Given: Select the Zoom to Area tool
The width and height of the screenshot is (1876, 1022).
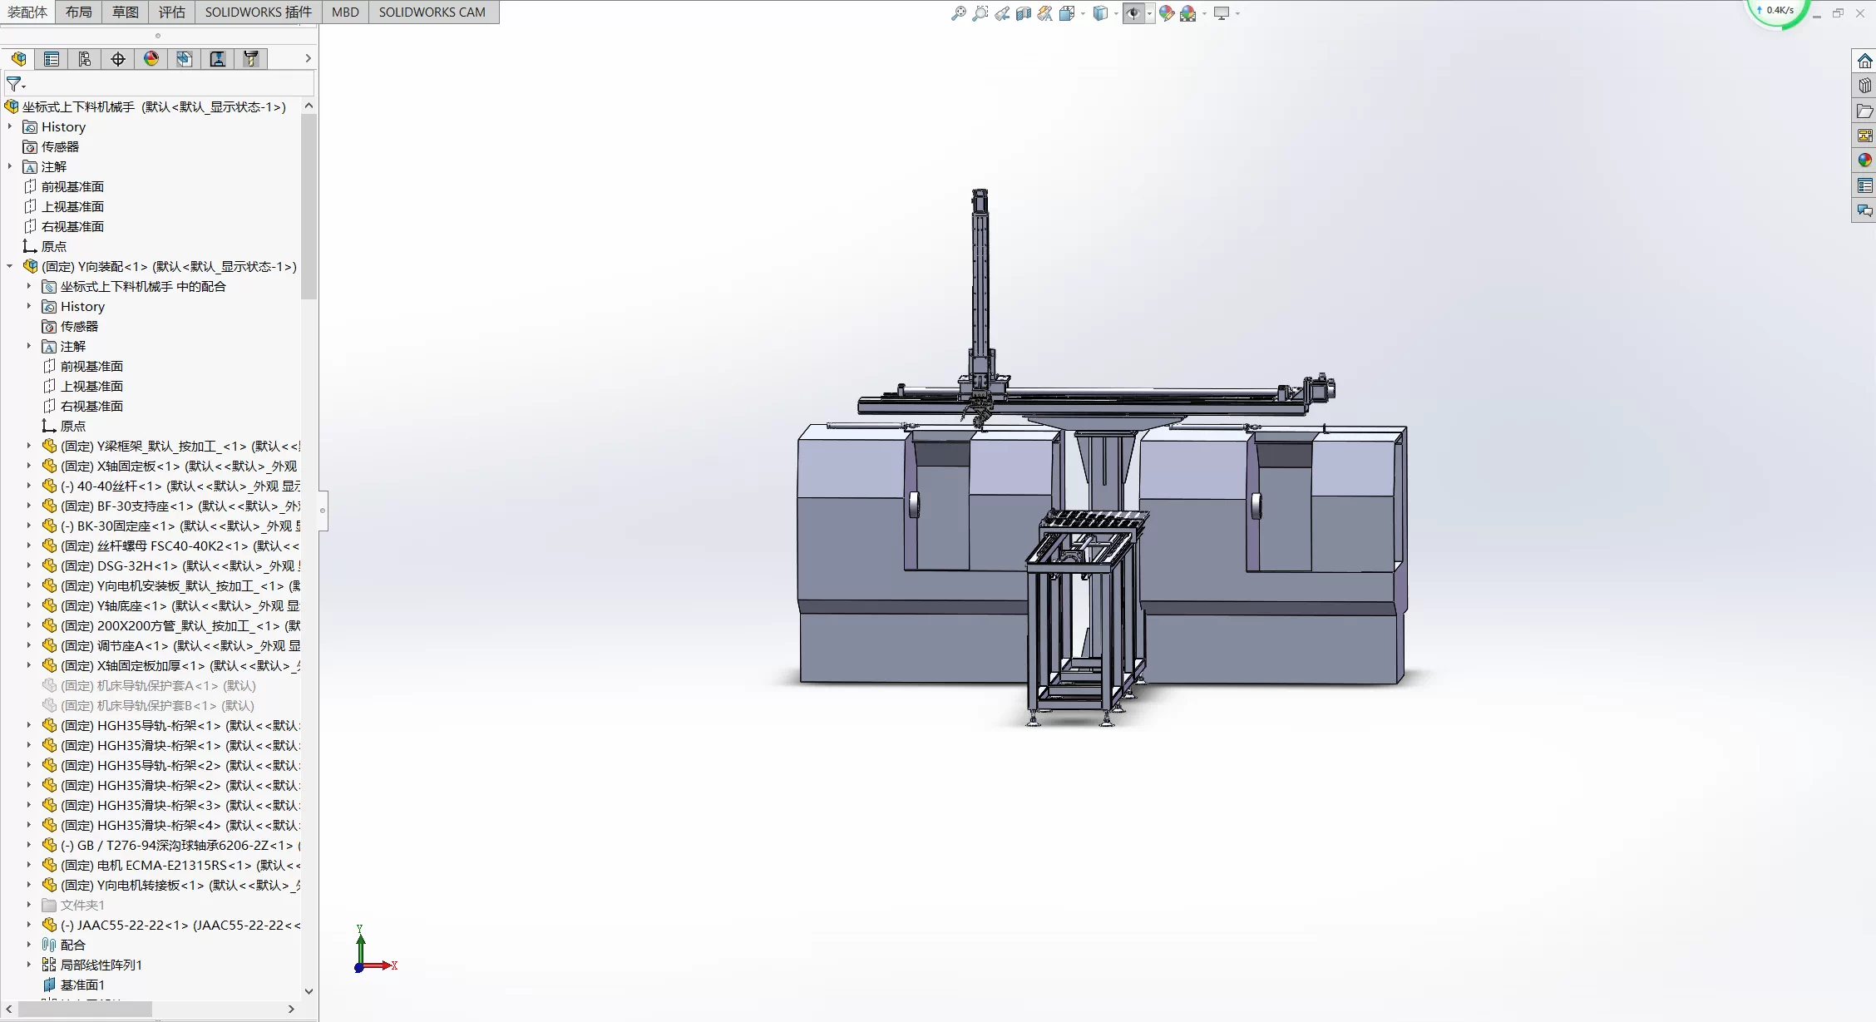Looking at the screenshot, I should tap(980, 13).
